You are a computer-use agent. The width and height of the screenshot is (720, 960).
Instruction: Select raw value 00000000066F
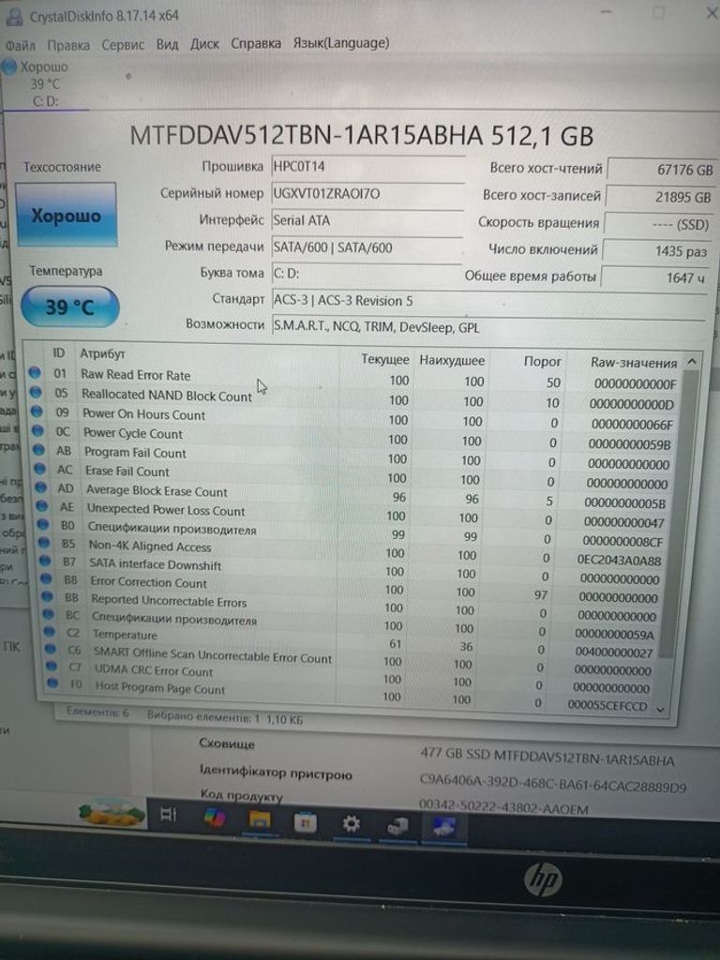631,424
